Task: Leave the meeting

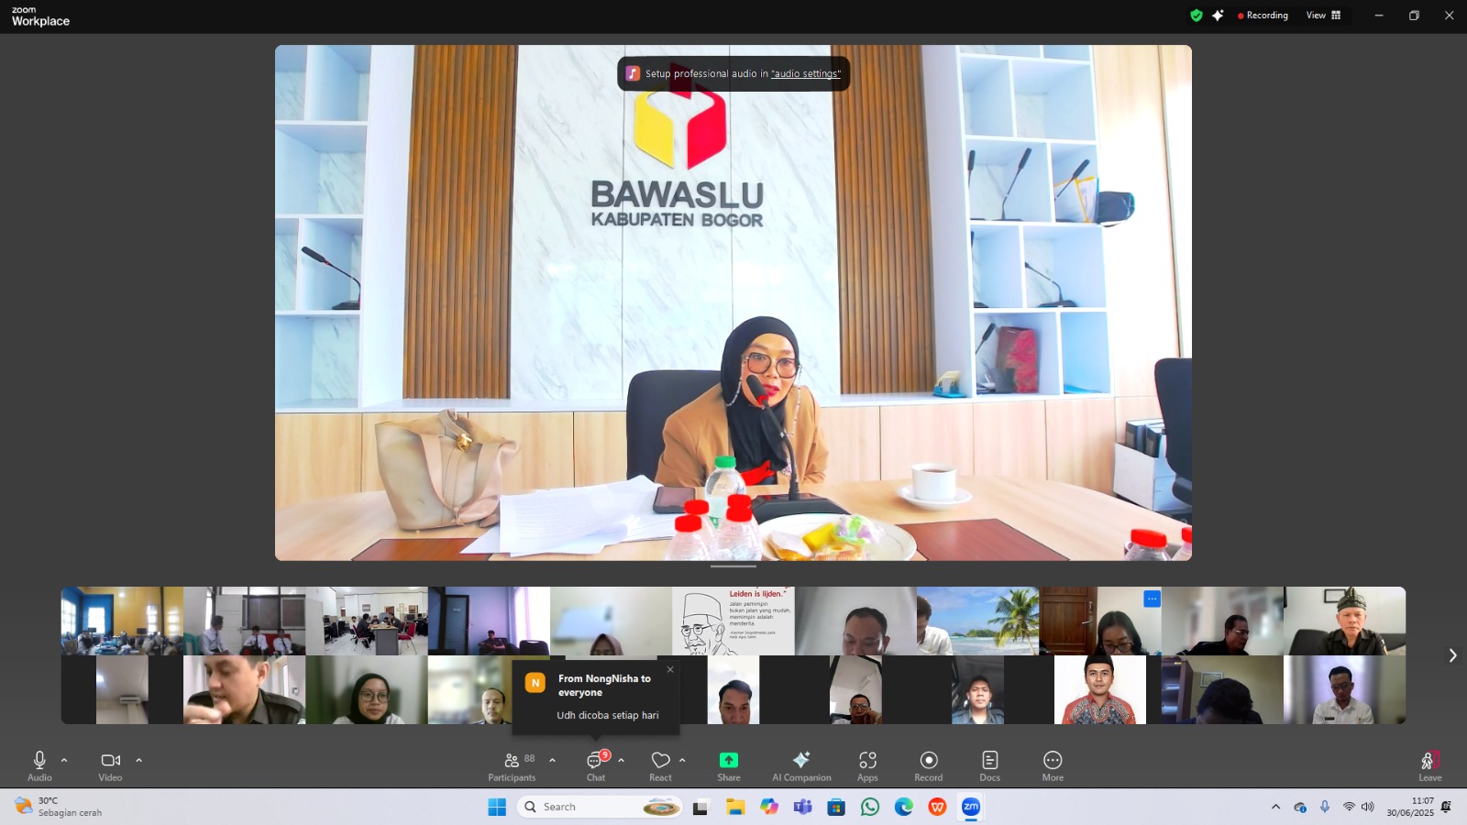Action: tap(1429, 765)
